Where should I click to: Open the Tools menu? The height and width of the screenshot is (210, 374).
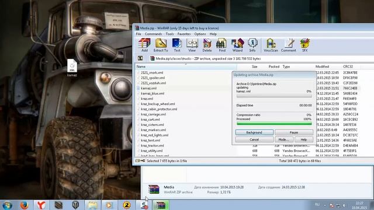coord(170,34)
